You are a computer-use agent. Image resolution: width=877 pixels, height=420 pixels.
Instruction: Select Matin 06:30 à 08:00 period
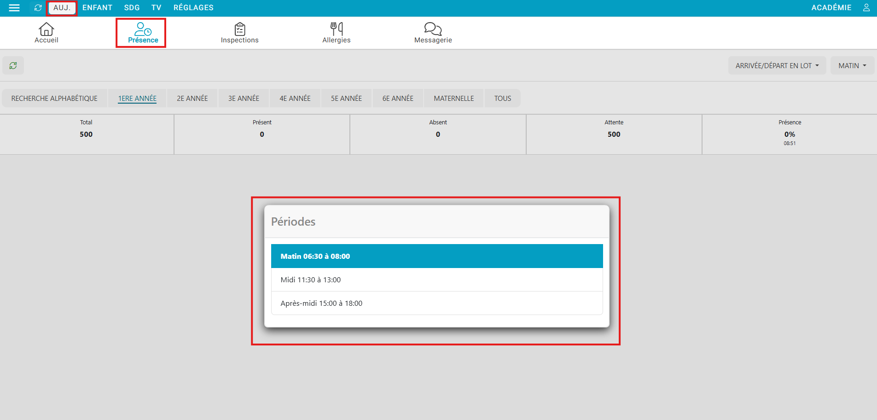tap(436, 256)
